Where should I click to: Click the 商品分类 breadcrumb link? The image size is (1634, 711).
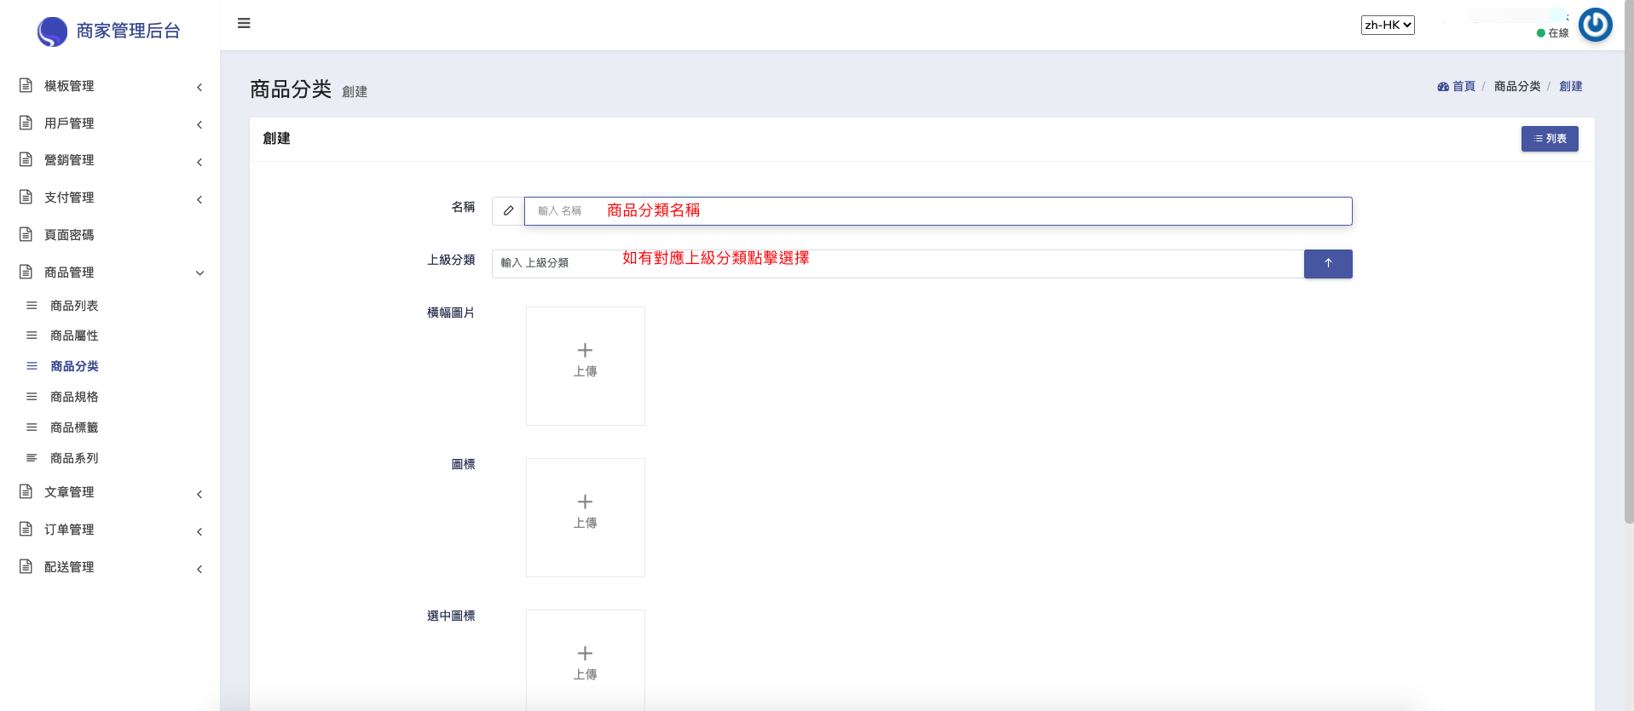click(1517, 87)
